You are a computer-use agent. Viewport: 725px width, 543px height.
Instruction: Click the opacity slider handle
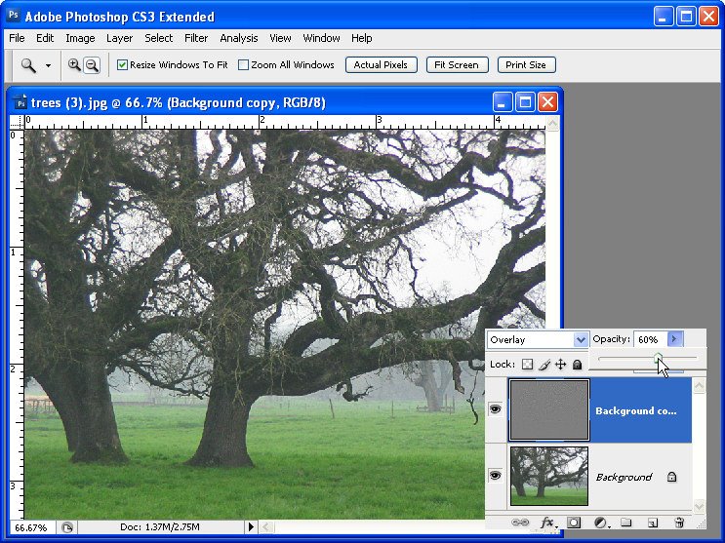658,357
